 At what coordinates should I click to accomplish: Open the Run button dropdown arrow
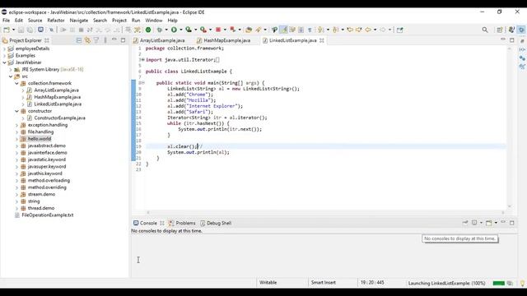[x=181, y=30]
